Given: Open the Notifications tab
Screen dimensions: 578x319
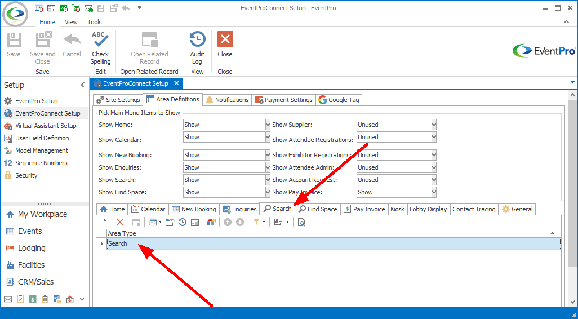Looking at the screenshot, I should coord(227,100).
